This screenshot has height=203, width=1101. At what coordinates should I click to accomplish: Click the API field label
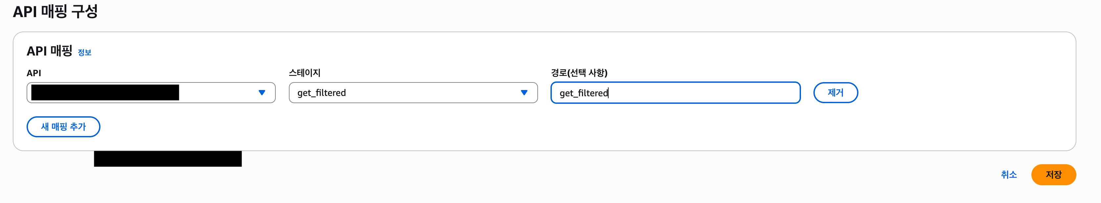click(34, 73)
